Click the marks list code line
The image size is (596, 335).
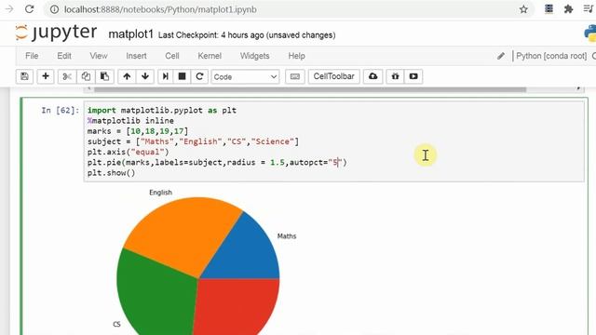click(x=138, y=131)
